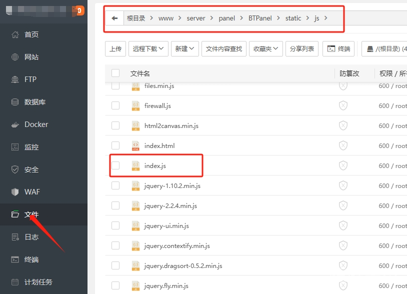Click the 日志 logs icon in the sidebar
This screenshot has height=294, width=407.
(15, 237)
